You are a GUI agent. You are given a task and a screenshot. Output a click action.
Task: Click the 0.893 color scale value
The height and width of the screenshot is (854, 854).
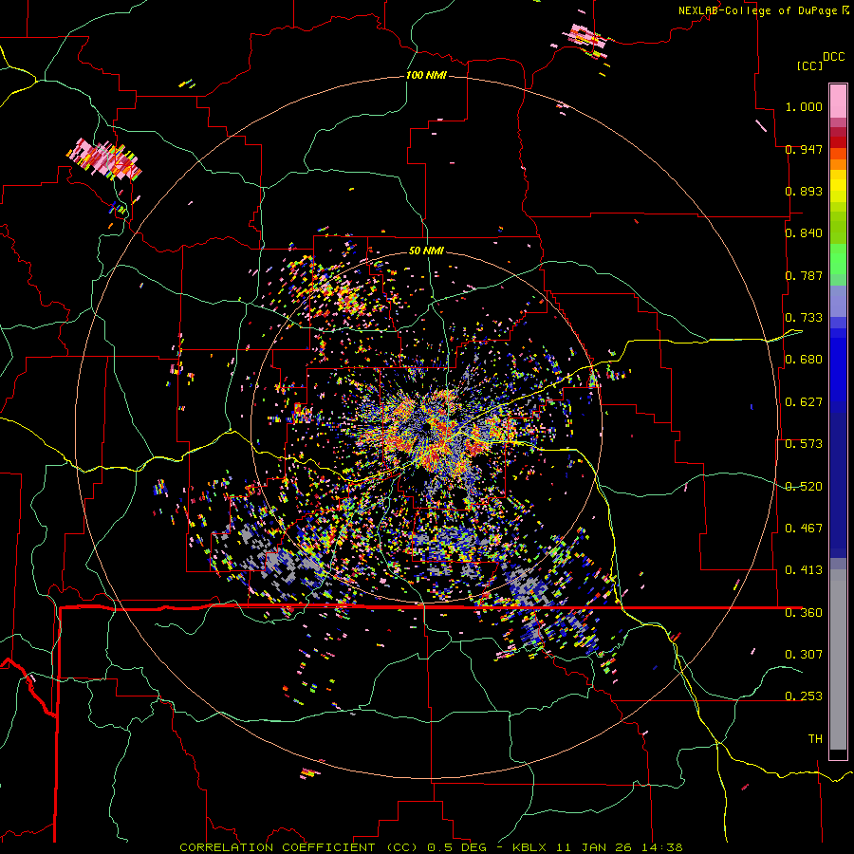(804, 191)
